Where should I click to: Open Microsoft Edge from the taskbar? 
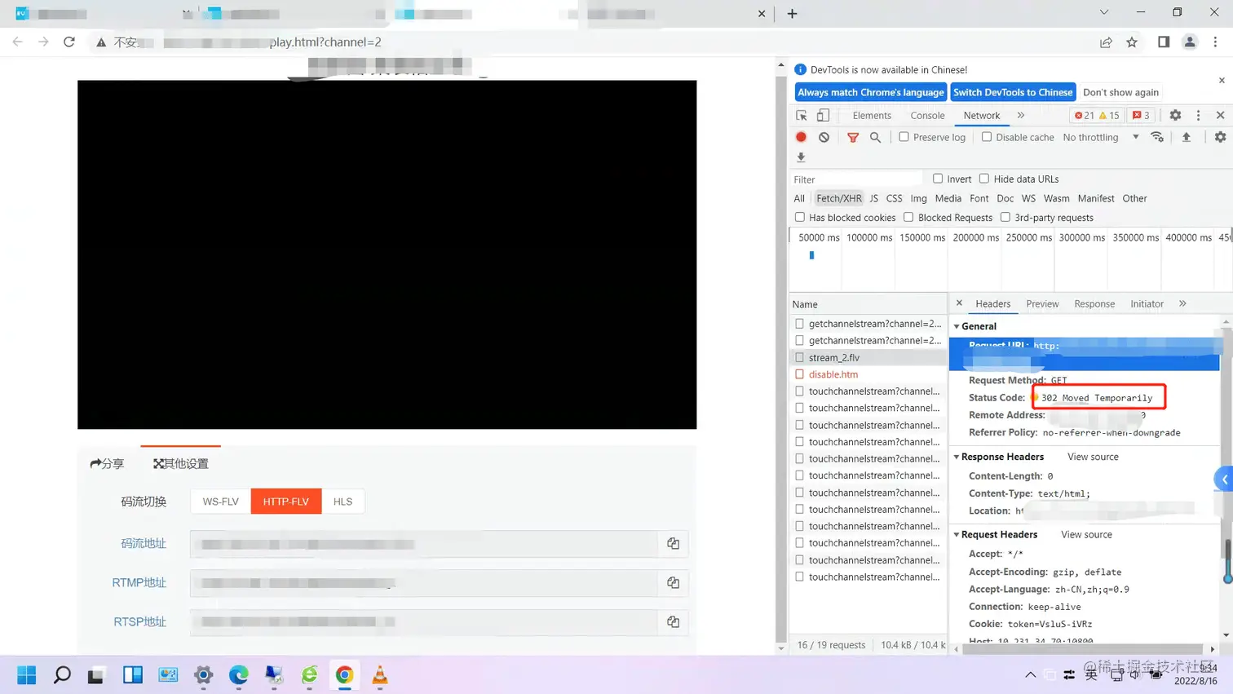(239, 675)
